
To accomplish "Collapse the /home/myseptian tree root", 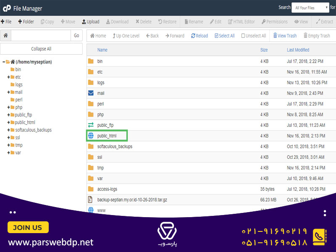I will pyautogui.click(x=4, y=62).
